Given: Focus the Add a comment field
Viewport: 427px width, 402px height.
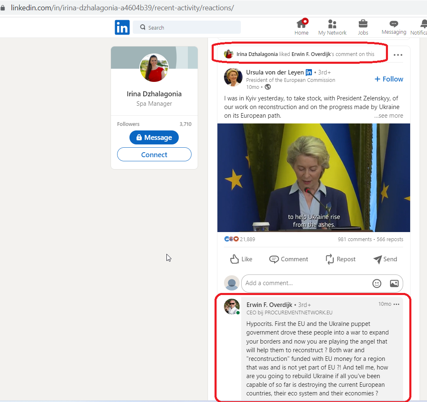Looking at the screenshot, I should pos(322,283).
